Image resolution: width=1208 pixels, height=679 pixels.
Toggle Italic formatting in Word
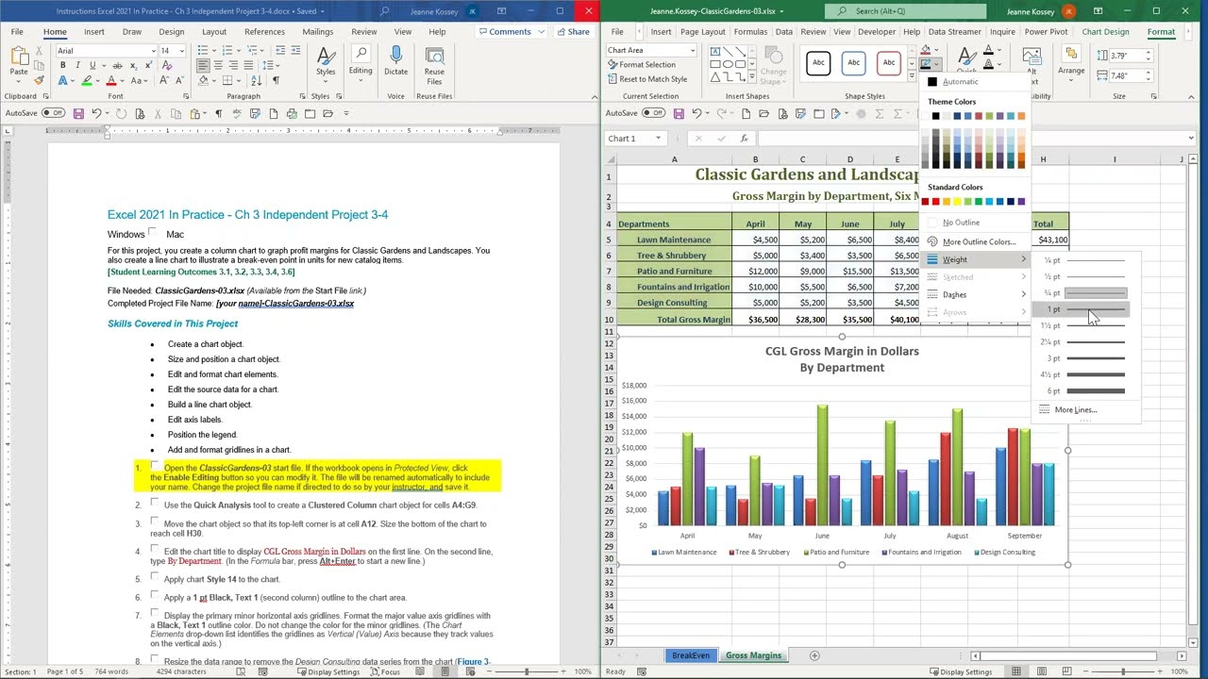77,65
